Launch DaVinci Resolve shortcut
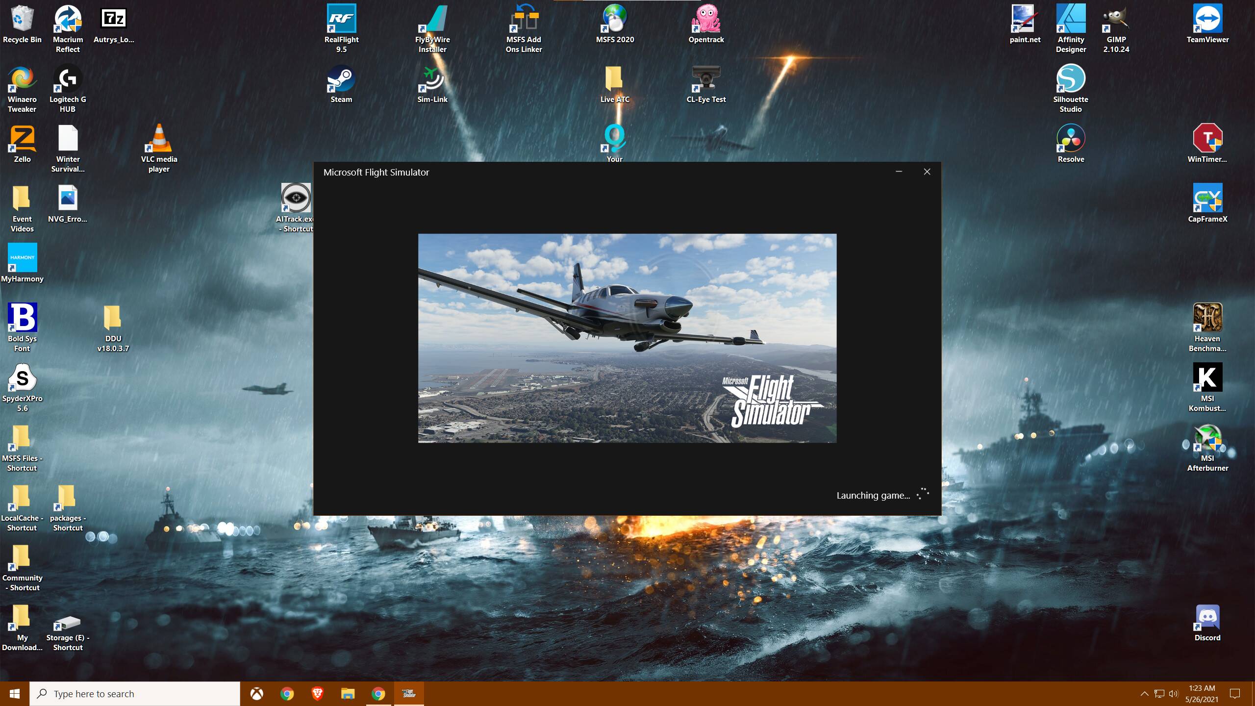The height and width of the screenshot is (706, 1255). (1071, 144)
